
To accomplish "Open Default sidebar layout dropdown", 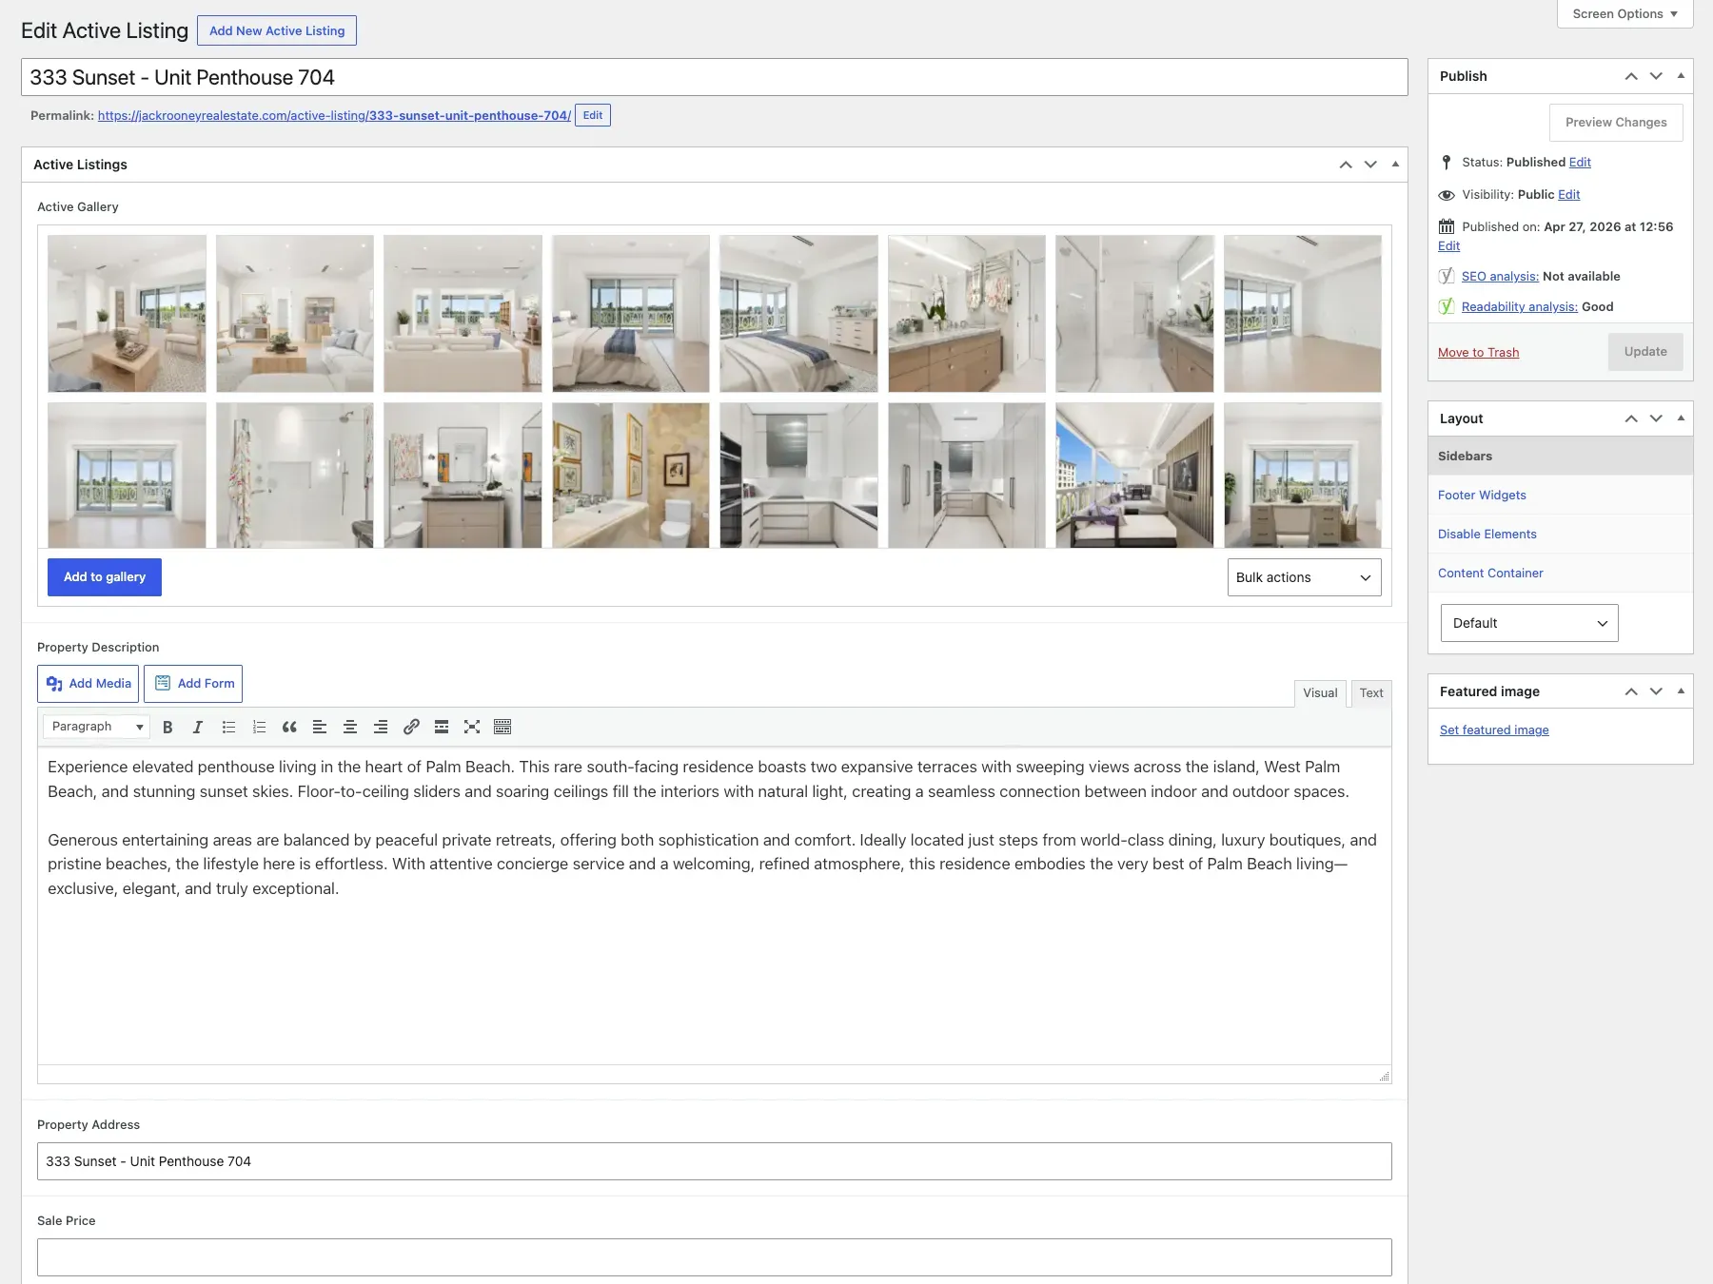I will 1529,623.
